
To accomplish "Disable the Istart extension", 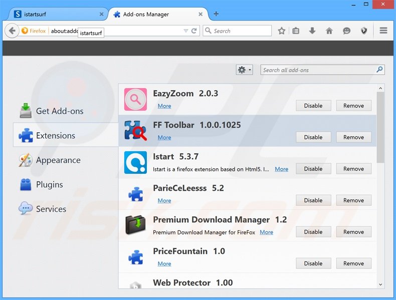I will [x=313, y=169].
